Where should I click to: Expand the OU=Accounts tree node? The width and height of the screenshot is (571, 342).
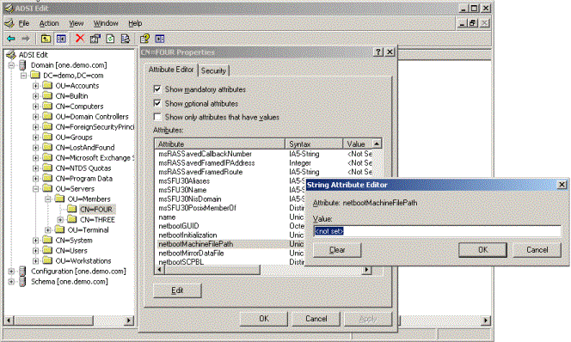click(x=35, y=86)
